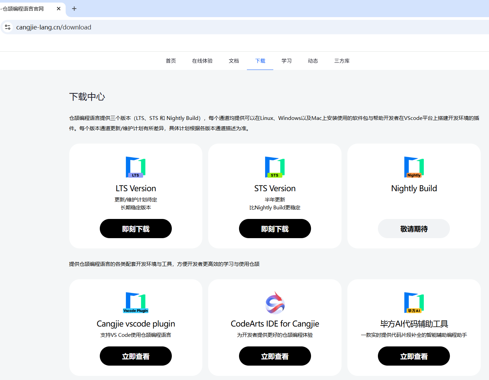Open 动态 navigation item
489x380 pixels.
click(x=313, y=61)
